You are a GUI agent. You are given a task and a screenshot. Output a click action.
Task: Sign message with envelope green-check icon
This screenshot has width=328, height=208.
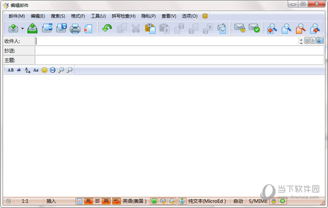pos(254,28)
